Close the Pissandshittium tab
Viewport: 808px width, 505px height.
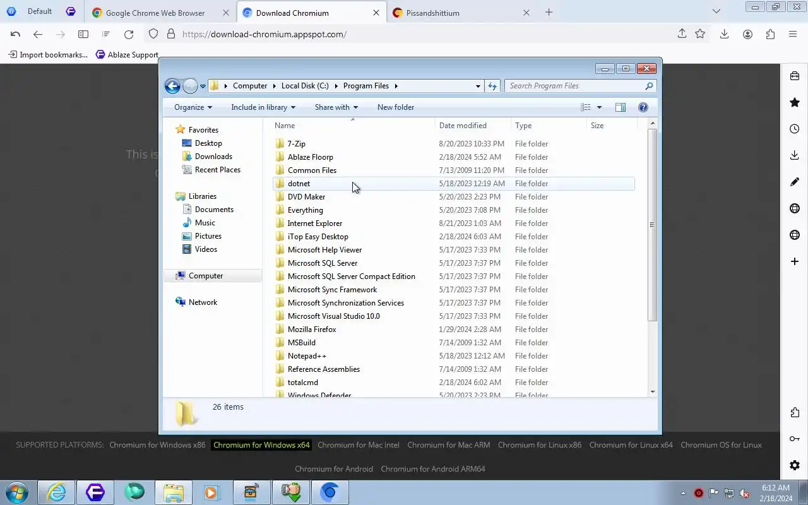click(x=526, y=13)
